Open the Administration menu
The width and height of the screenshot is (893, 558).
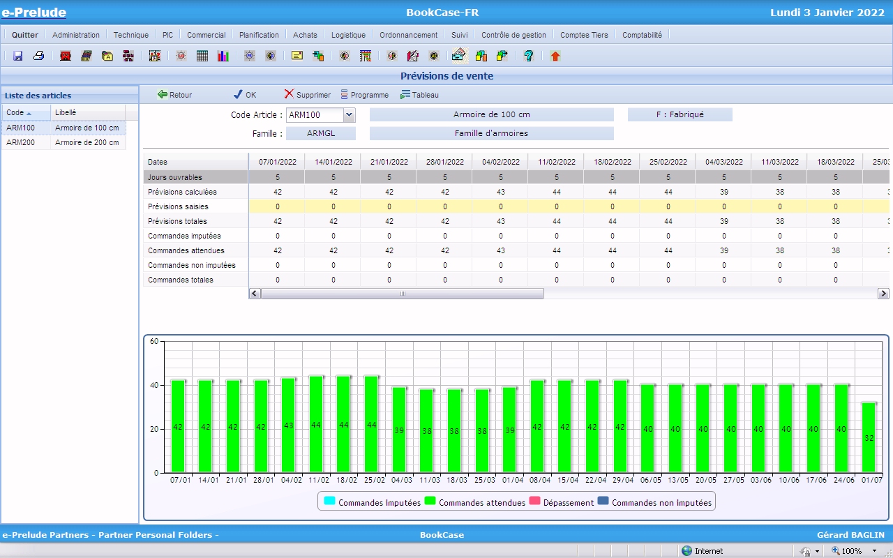point(76,35)
